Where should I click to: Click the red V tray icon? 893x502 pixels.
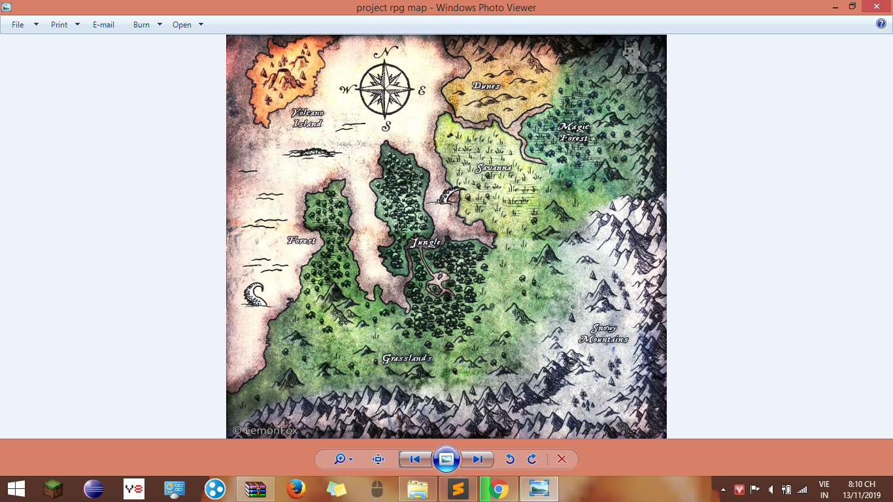point(740,490)
